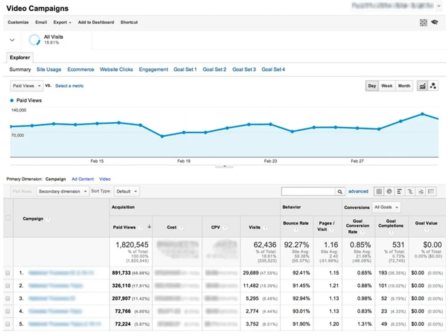Viewport: 448px width, 336px height.
Task: Expand the segments chevron beside All Visits
Action: point(12,40)
